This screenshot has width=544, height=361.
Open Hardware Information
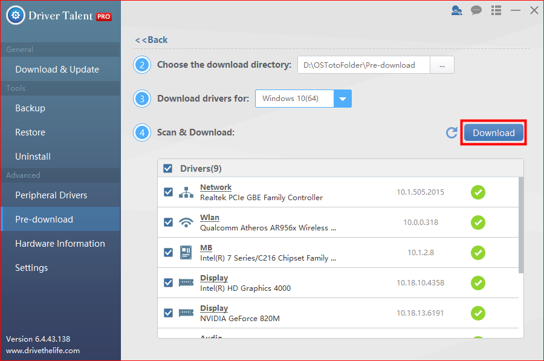click(x=60, y=244)
